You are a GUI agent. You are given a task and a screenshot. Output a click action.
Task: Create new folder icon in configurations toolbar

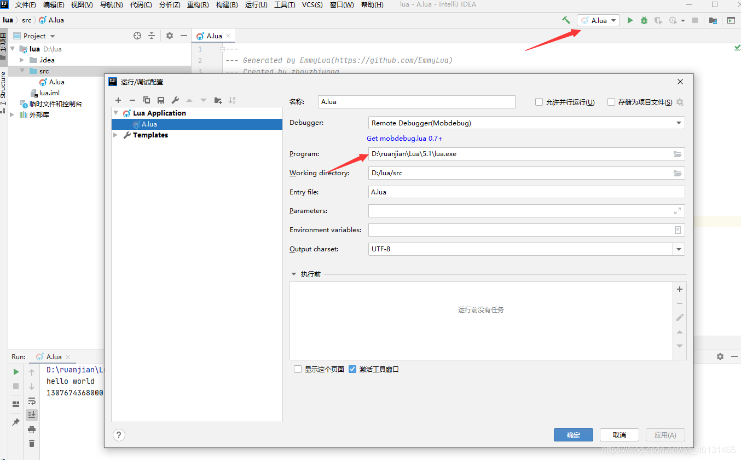click(218, 100)
